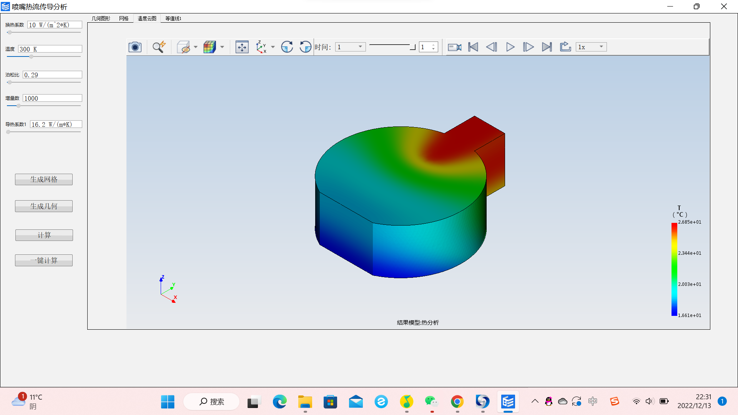Open the 1x playback speed dropdown
738x415 pixels.
[591, 47]
